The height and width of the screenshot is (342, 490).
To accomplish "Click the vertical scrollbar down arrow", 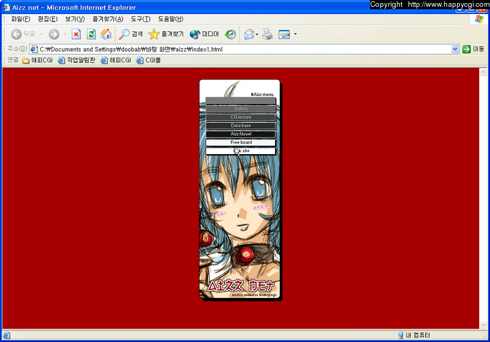I will point(483,325).
